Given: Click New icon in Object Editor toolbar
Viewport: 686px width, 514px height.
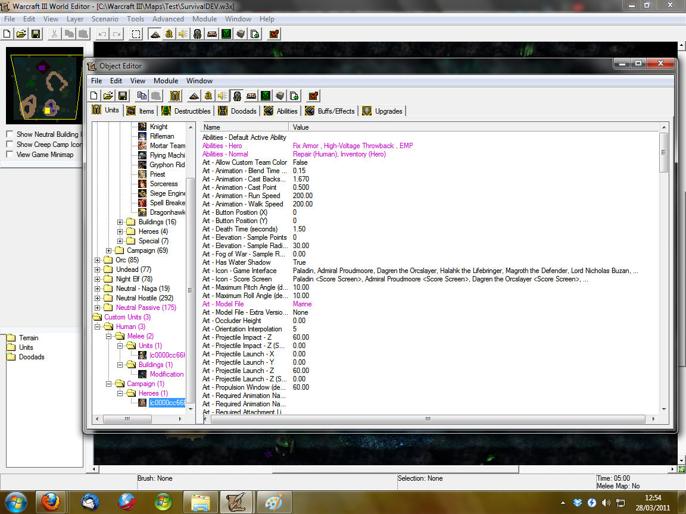Looking at the screenshot, I should coord(94,96).
